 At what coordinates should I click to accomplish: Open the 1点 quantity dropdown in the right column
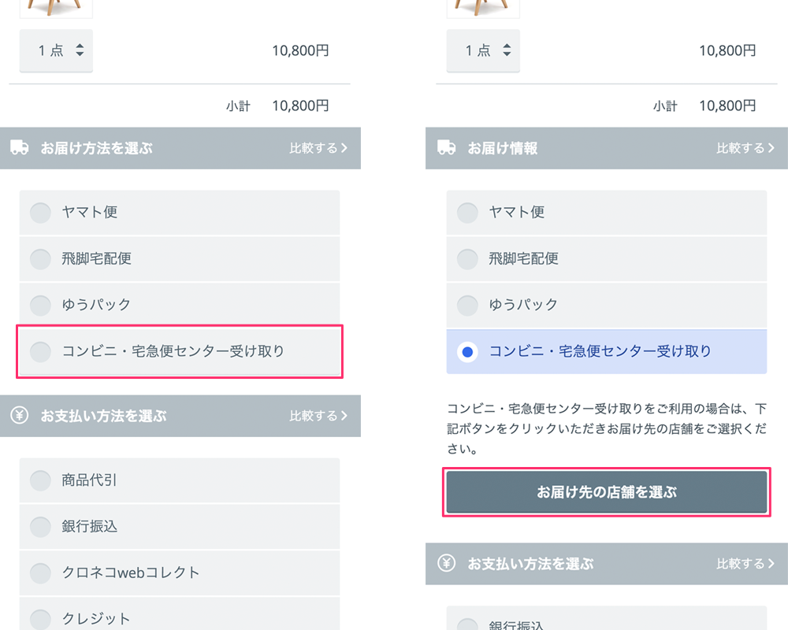pos(483,50)
